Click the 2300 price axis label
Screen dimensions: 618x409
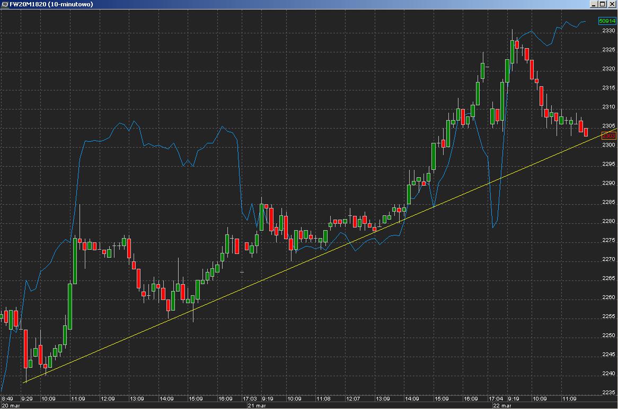click(x=608, y=145)
